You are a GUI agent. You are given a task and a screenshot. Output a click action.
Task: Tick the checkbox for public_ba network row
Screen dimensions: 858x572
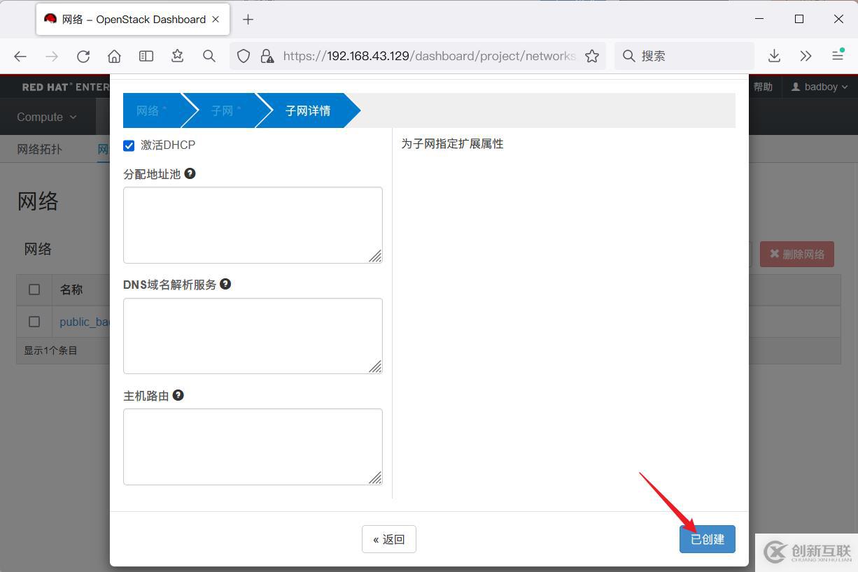34,322
